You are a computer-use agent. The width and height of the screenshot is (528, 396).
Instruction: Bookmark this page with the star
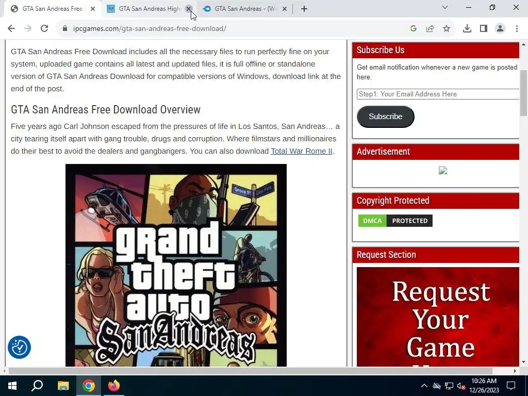[446, 29]
